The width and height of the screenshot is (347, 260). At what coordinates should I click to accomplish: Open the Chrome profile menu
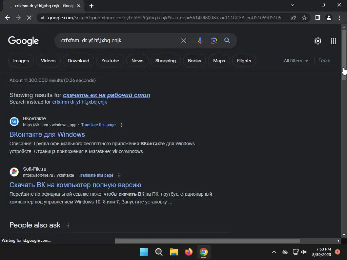[329, 18]
